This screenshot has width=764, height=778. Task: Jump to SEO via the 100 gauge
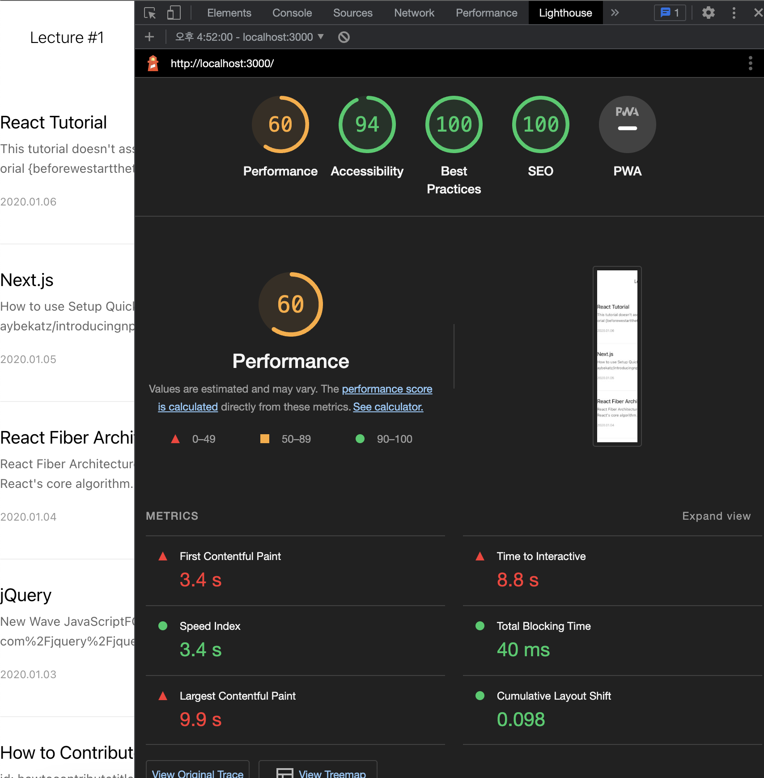pos(541,124)
